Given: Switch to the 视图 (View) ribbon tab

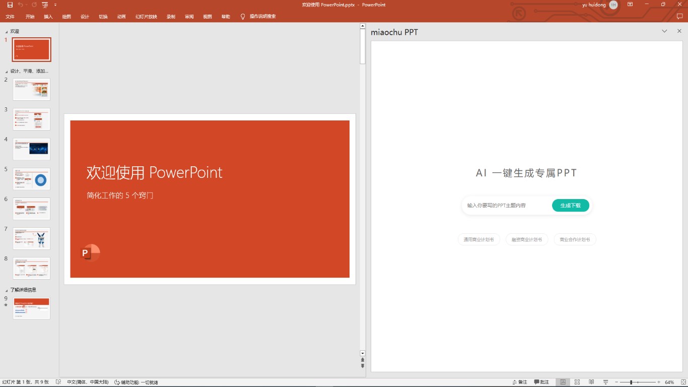Looking at the screenshot, I should click(x=208, y=17).
